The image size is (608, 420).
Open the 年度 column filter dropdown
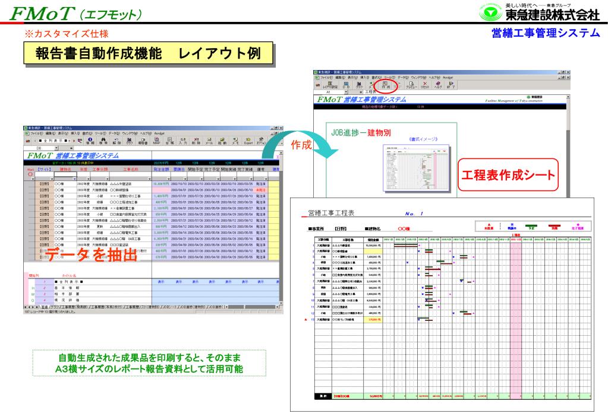coord(88,179)
